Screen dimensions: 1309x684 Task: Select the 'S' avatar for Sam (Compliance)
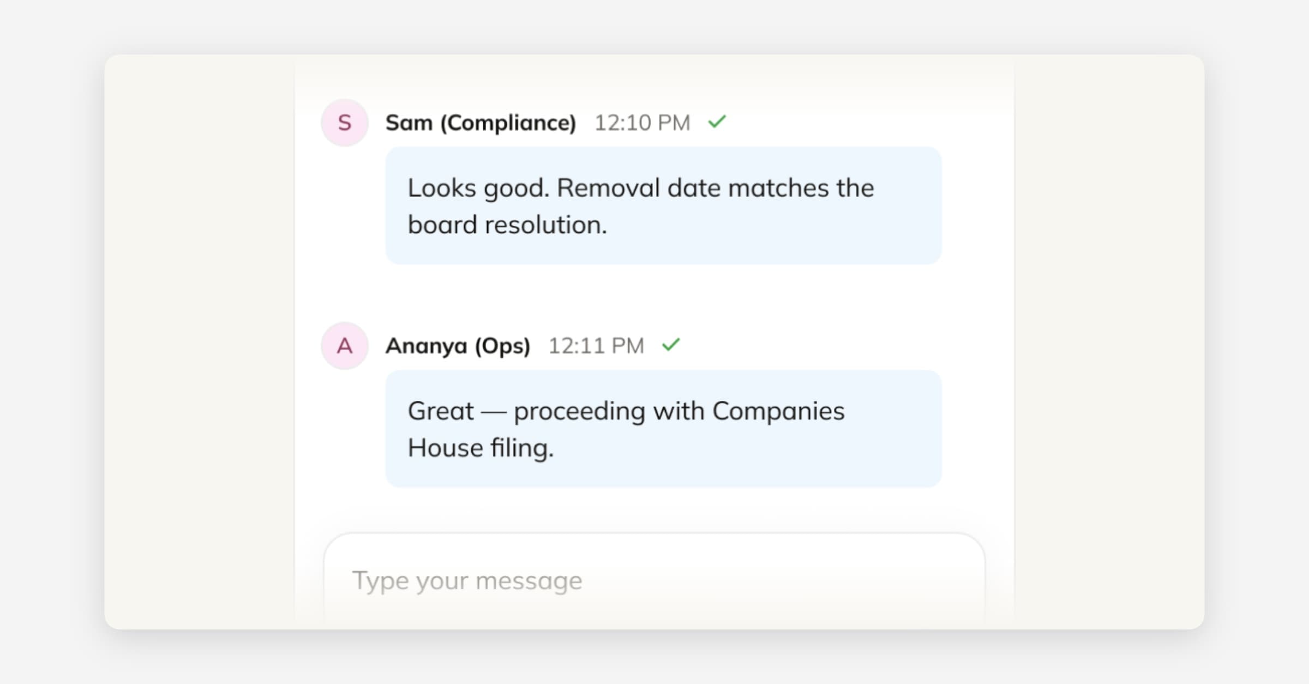[x=344, y=122]
